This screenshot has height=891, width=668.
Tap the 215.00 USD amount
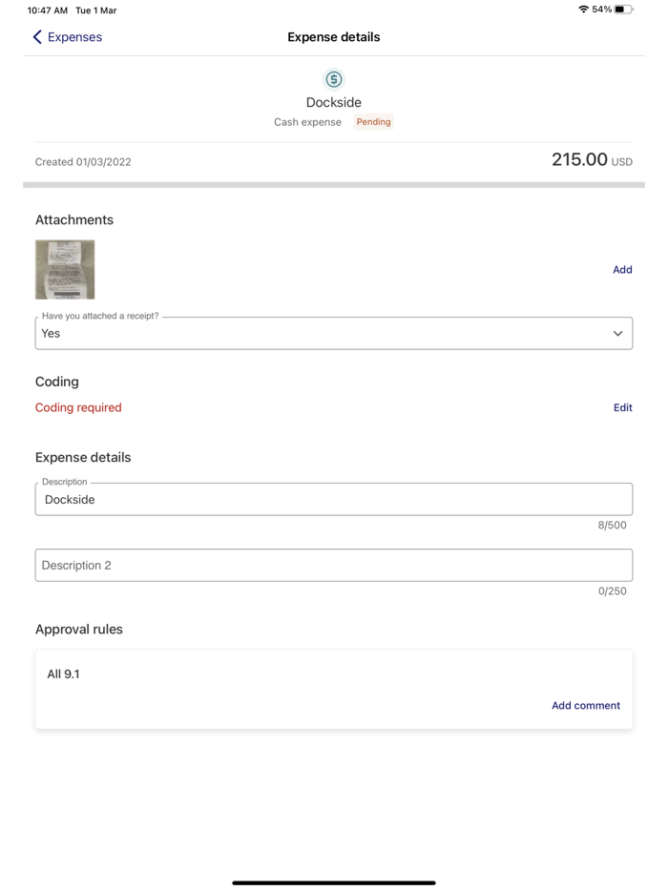(x=592, y=159)
